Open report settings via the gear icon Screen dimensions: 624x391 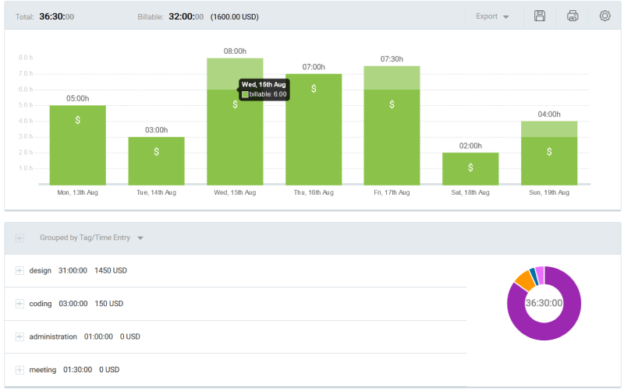(x=605, y=16)
